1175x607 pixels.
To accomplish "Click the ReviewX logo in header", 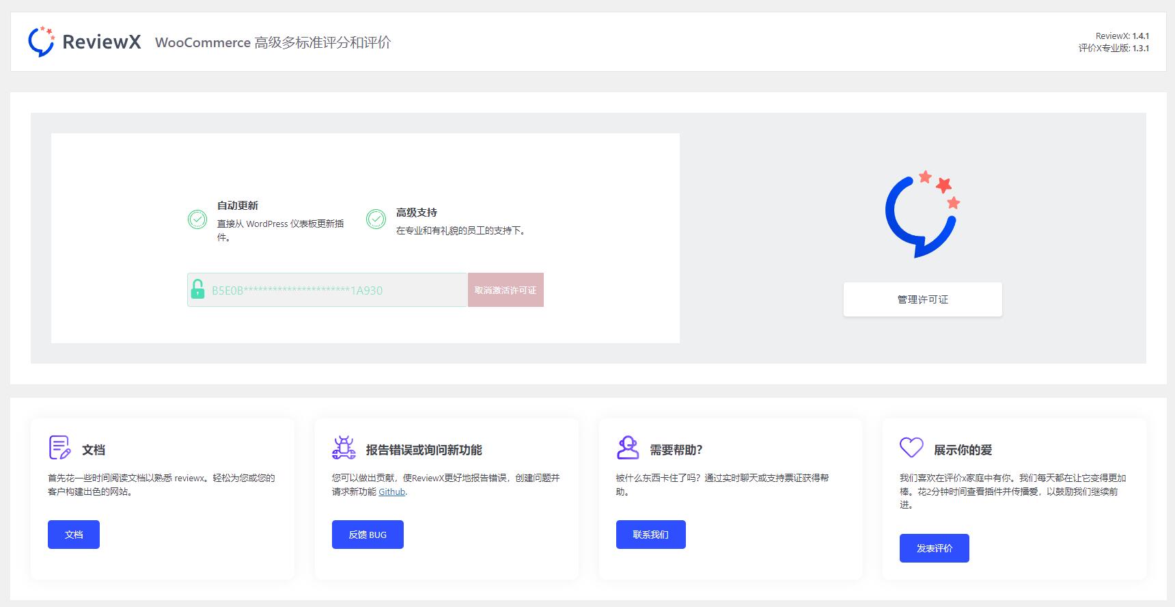I will click(84, 42).
